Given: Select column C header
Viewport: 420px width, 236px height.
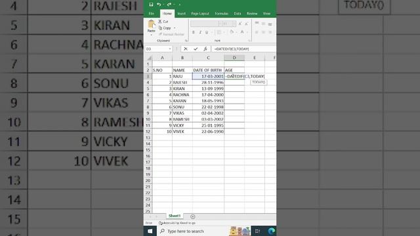Looking at the screenshot, I should coord(208,58).
